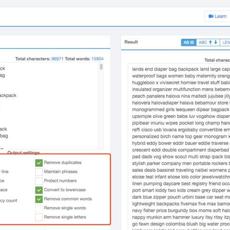The height and width of the screenshot is (230, 230).
Task: Uncheck Remove common words option
Action: [x=39, y=199]
